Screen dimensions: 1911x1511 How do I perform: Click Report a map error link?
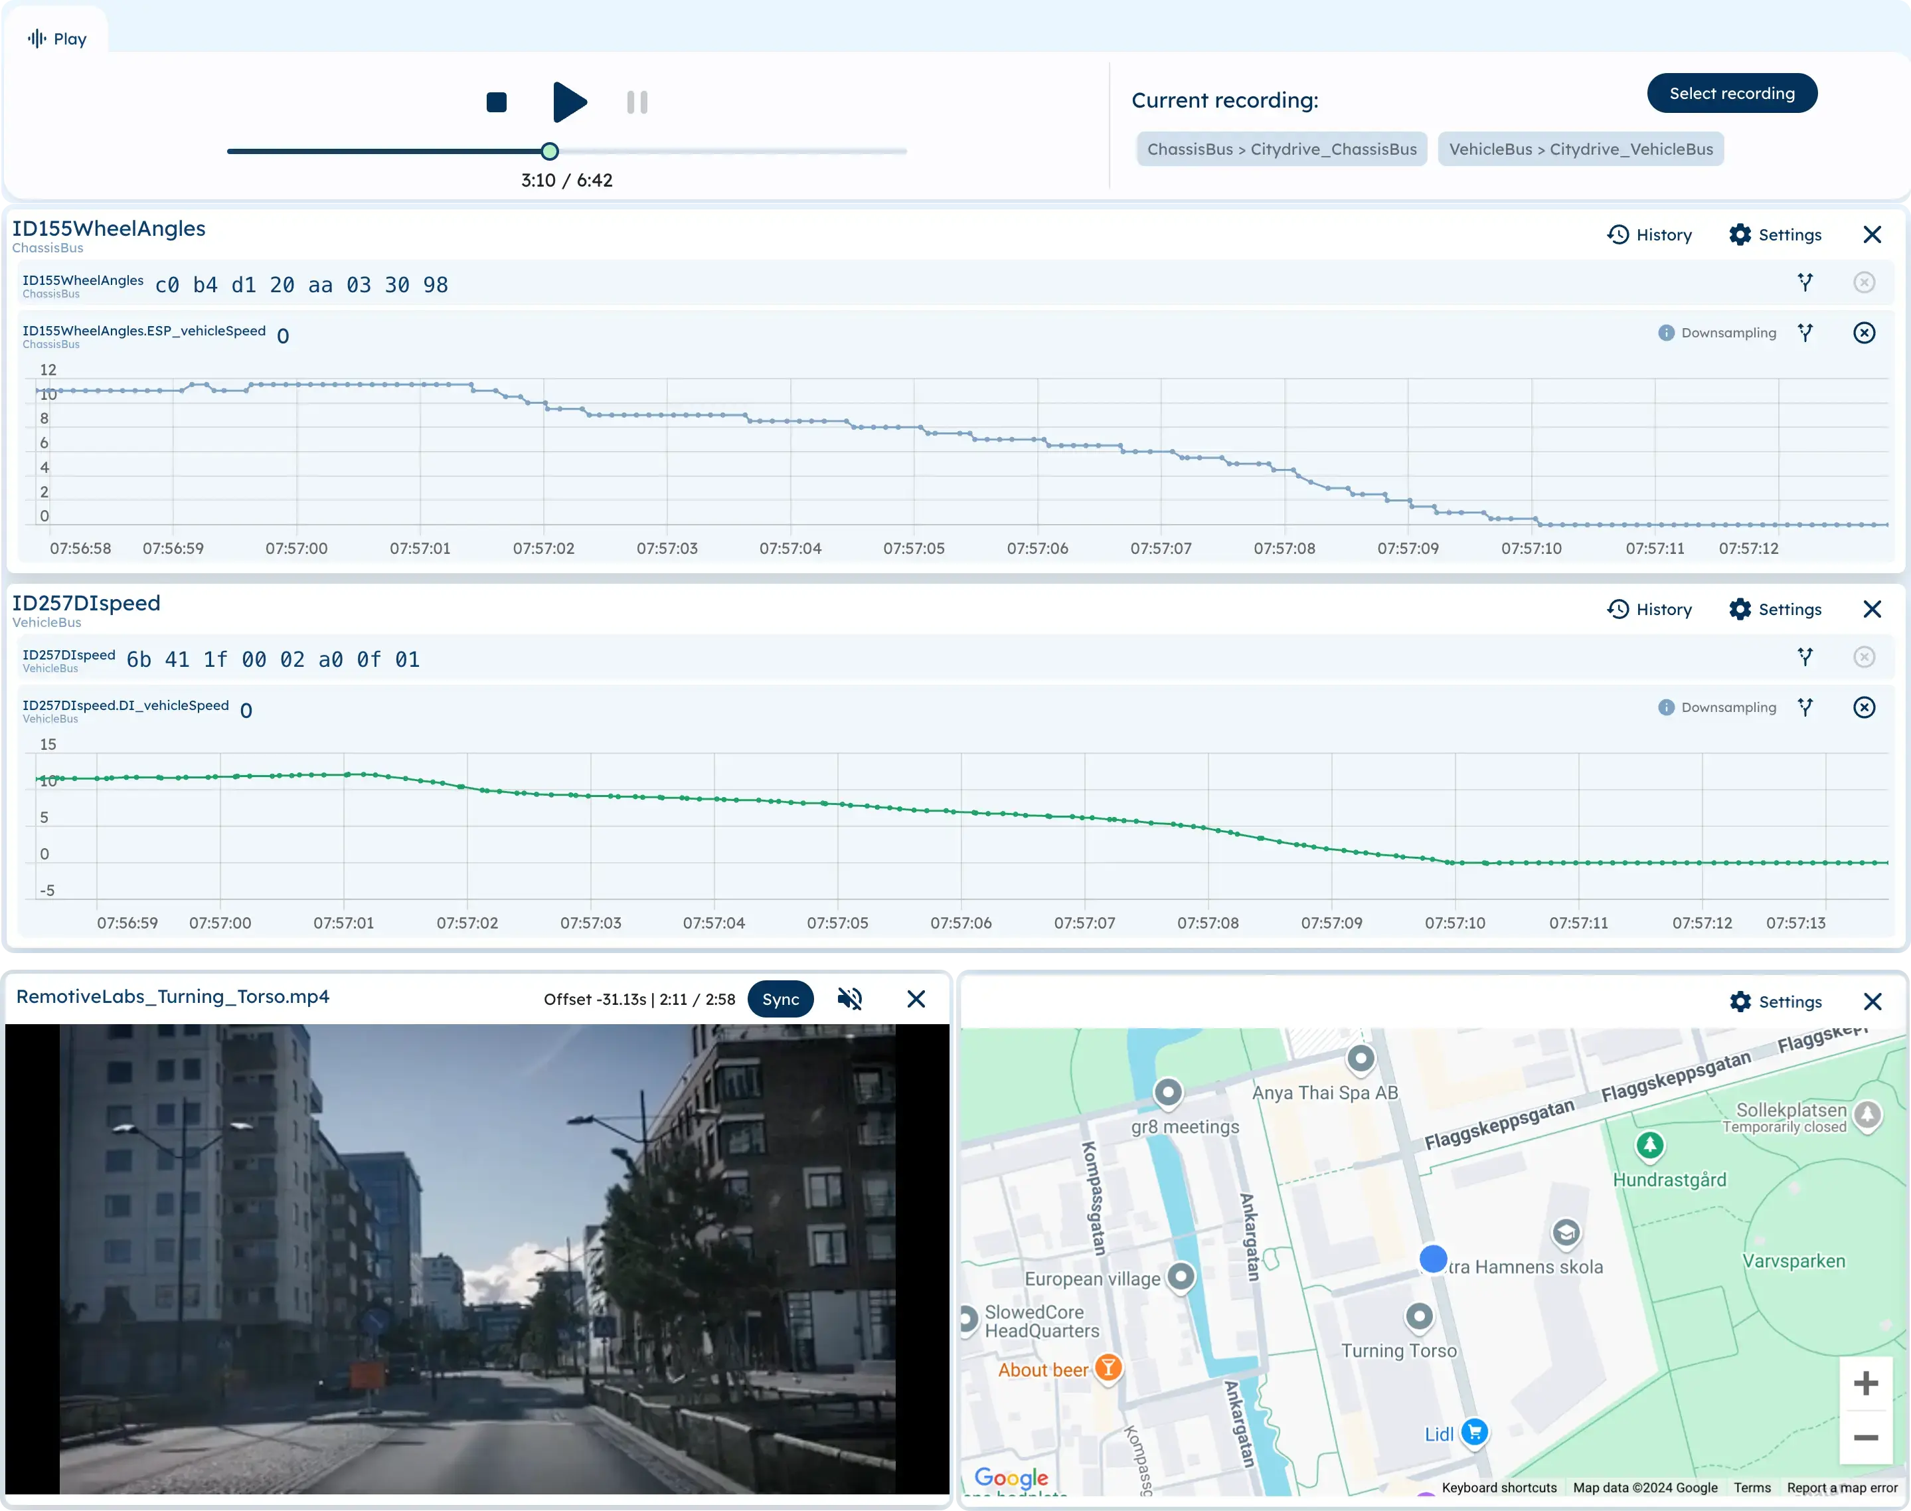[x=1842, y=1488]
